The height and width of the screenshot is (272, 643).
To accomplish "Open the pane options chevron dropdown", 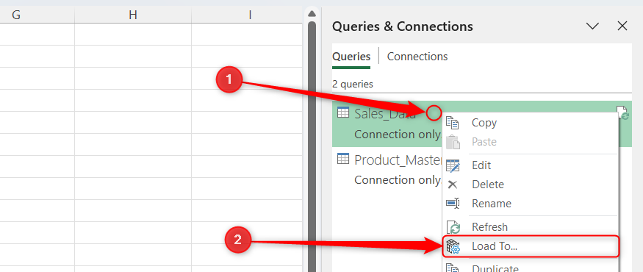I will [592, 26].
